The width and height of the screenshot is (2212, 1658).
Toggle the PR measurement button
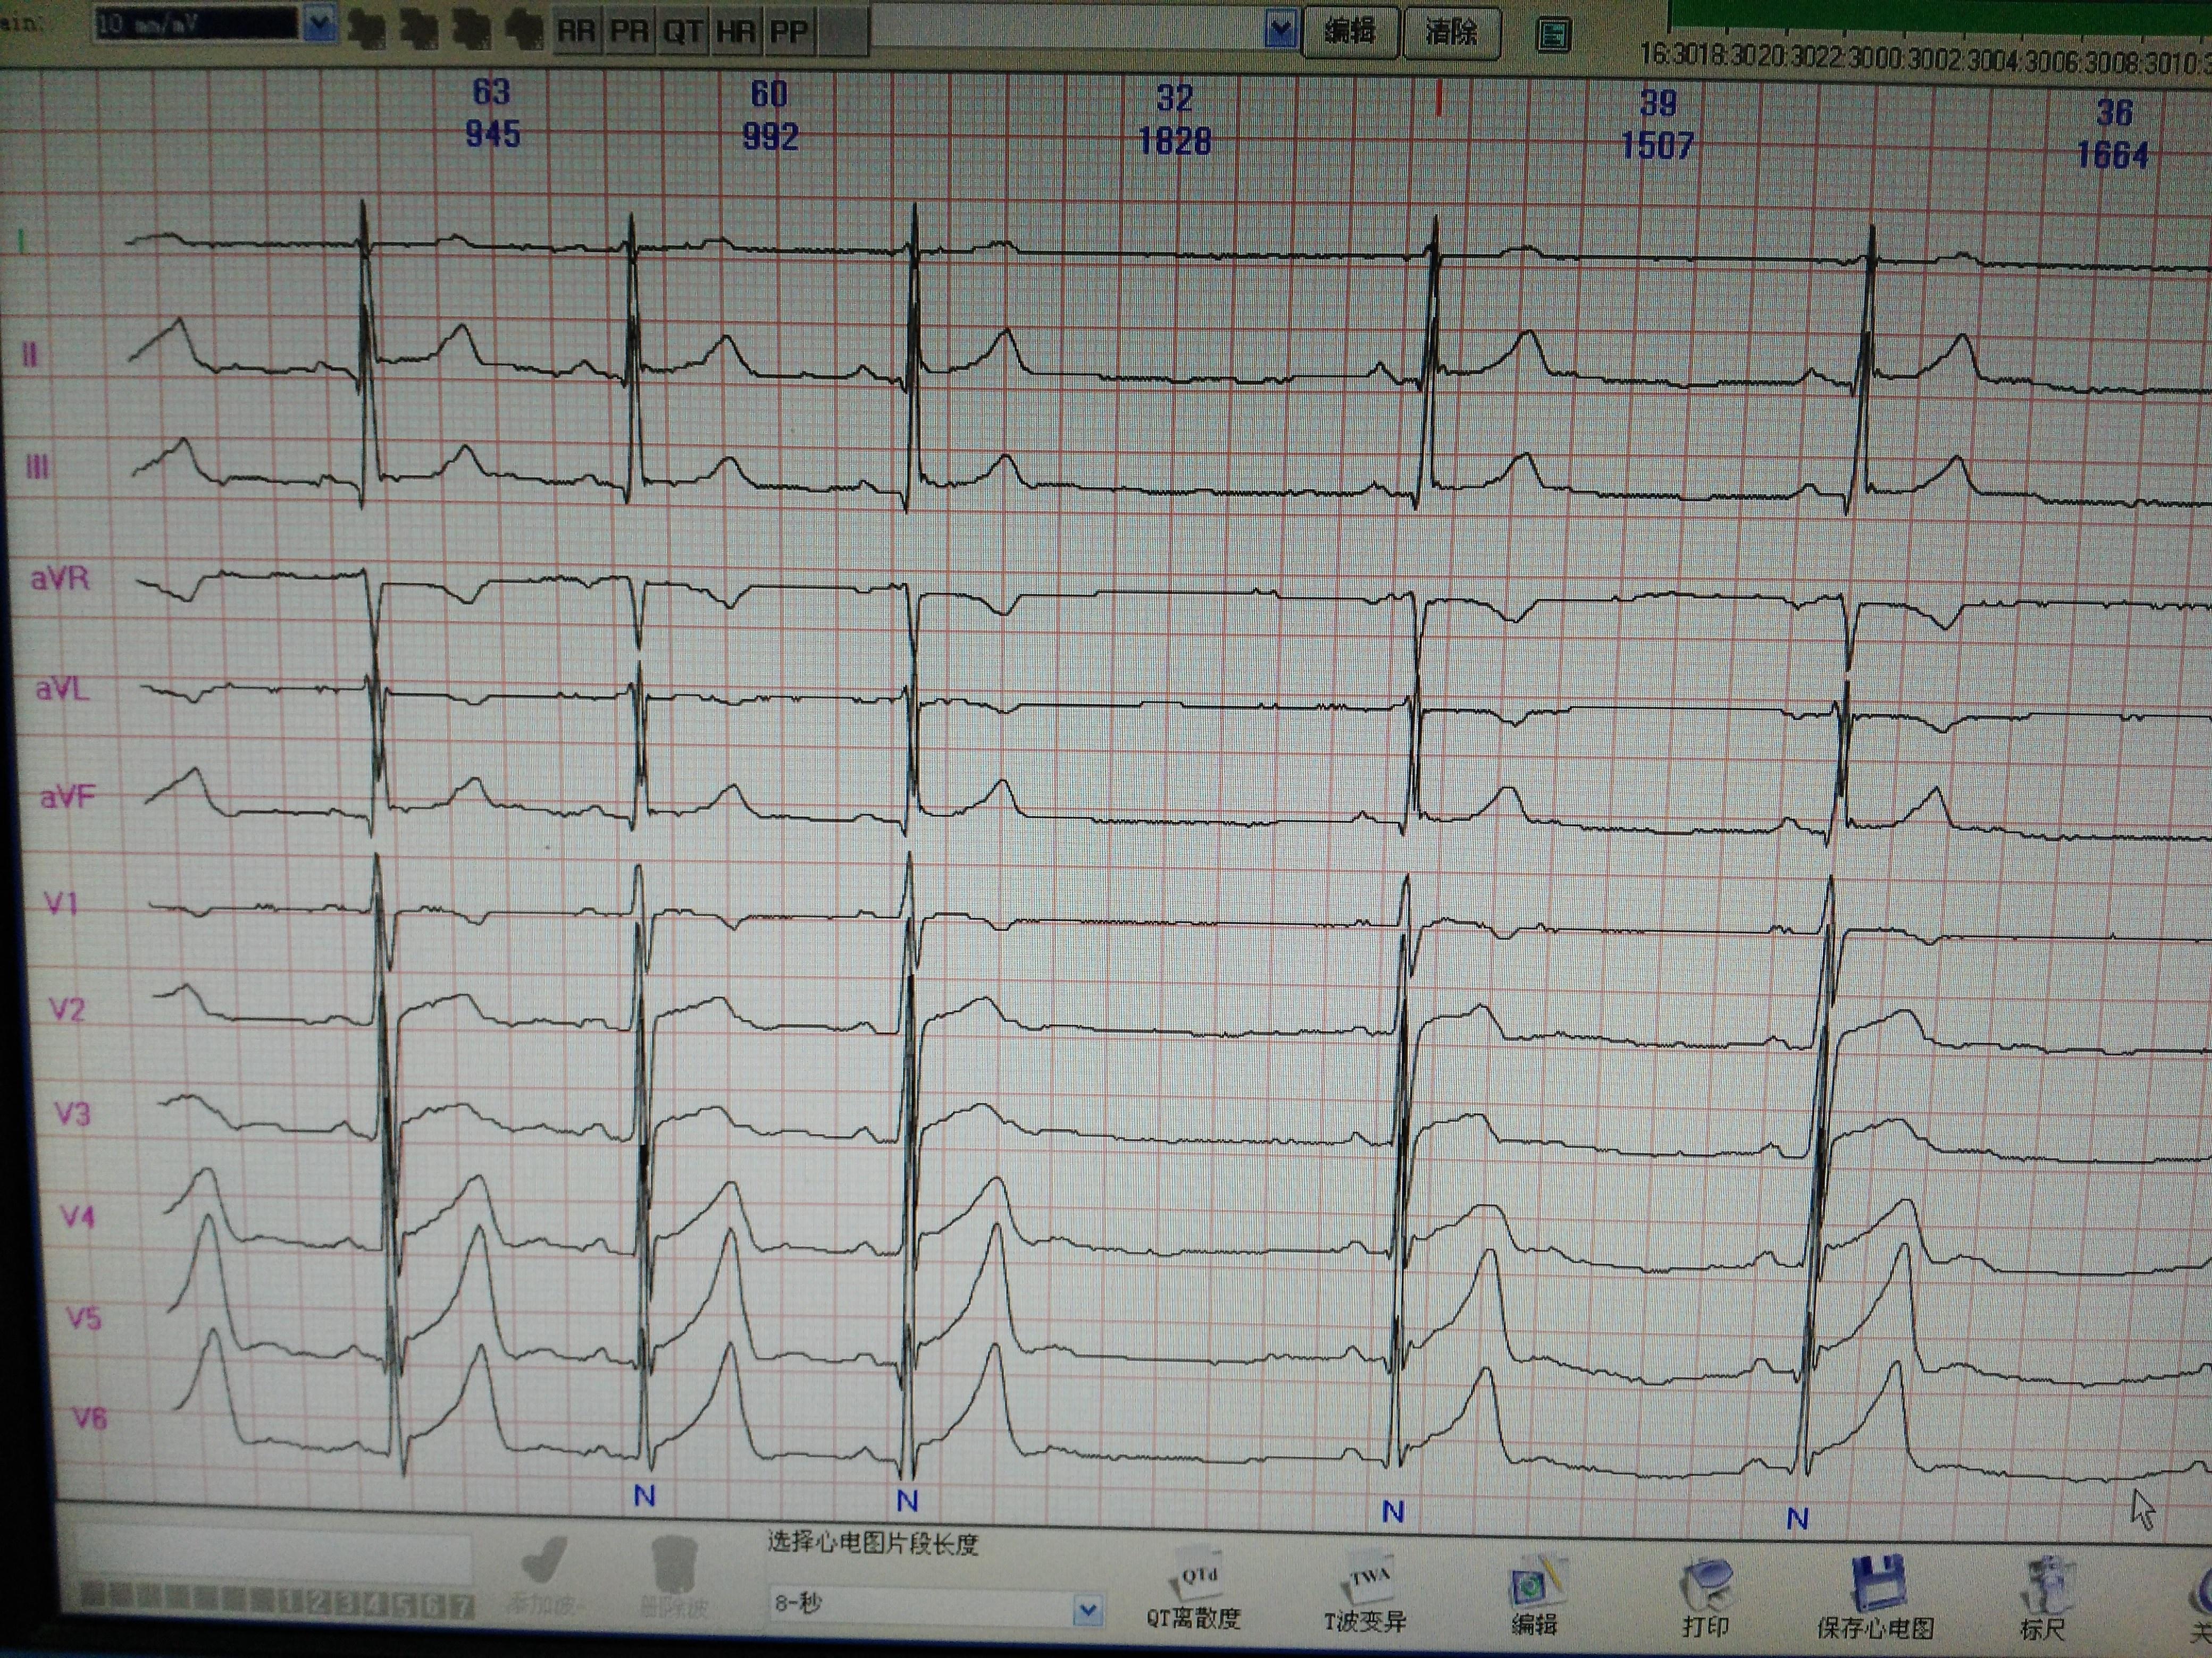pos(629,32)
